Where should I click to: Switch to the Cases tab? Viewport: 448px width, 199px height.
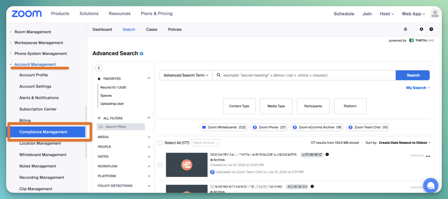pos(152,30)
